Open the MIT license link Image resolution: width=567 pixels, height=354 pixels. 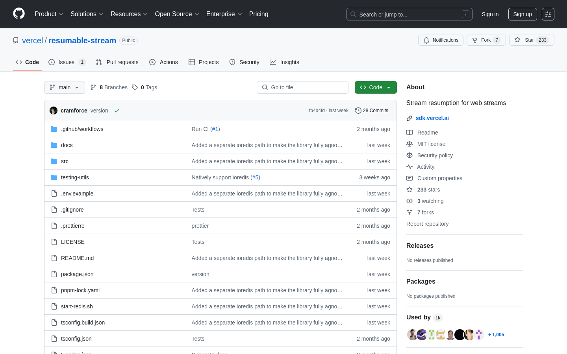click(426, 144)
